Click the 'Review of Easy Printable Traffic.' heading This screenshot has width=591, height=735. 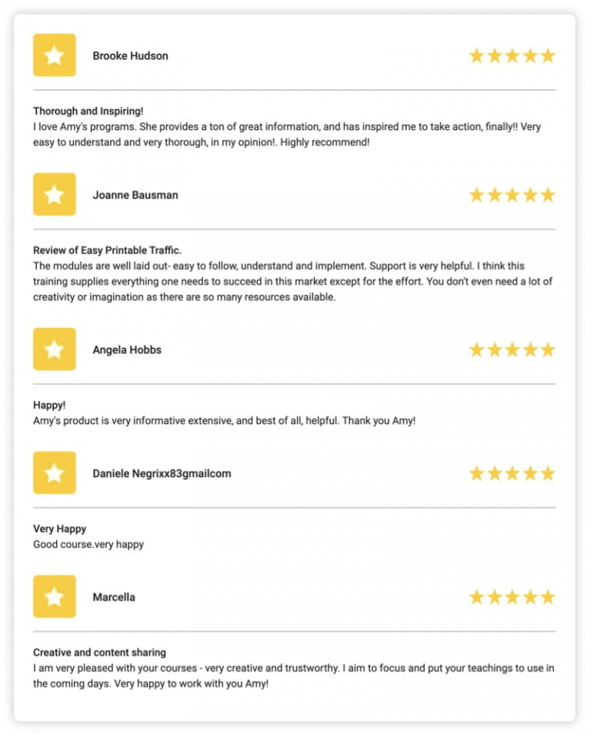(107, 250)
